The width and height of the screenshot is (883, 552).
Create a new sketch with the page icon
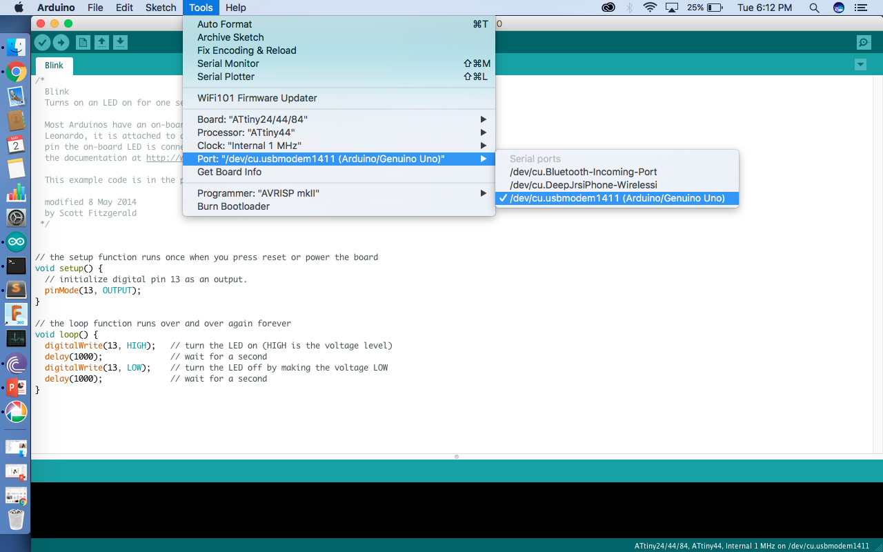coord(83,43)
